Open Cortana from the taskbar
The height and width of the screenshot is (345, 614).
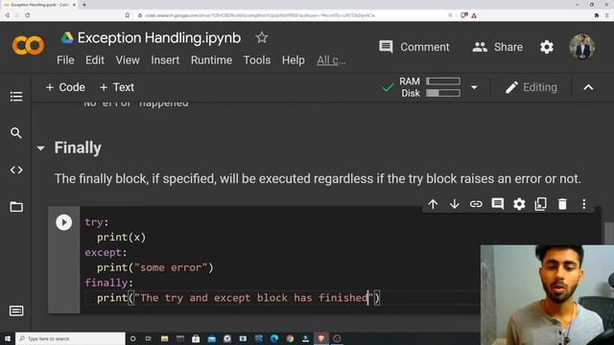click(x=133, y=338)
